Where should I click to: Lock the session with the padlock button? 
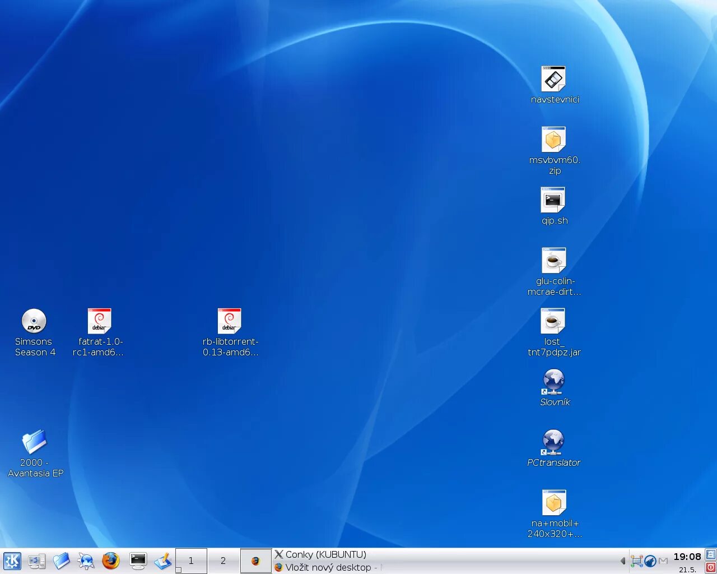click(710, 554)
